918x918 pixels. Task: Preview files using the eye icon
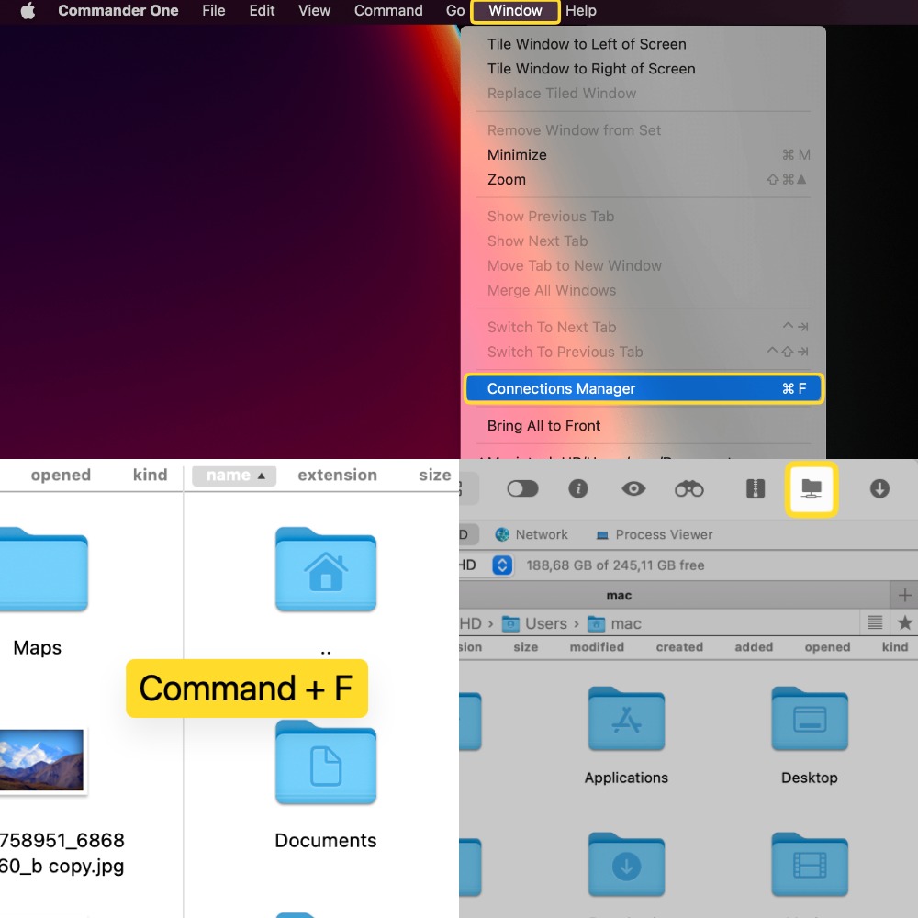tap(633, 488)
